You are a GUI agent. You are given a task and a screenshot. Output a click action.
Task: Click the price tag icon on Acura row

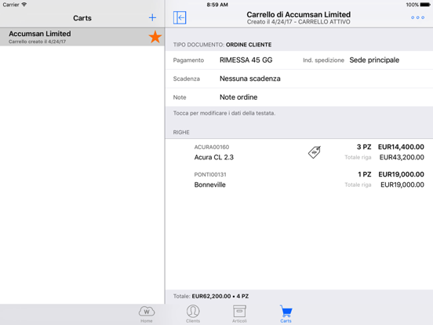pos(315,152)
